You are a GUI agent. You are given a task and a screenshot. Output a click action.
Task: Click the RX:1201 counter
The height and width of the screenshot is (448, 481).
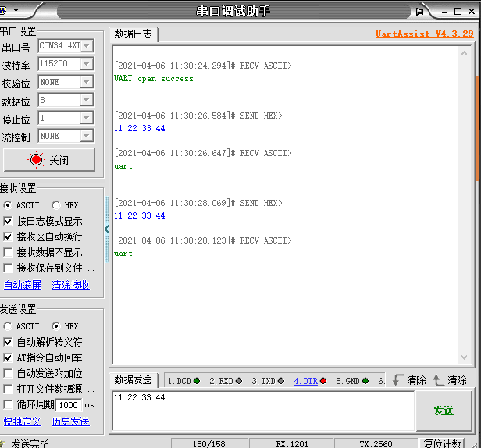tap(292, 443)
